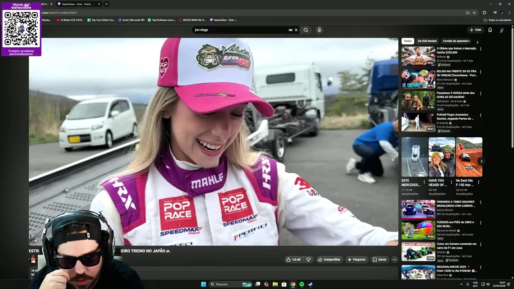Open Steam from taskbar
The width and height of the screenshot is (514, 289).
point(310,284)
